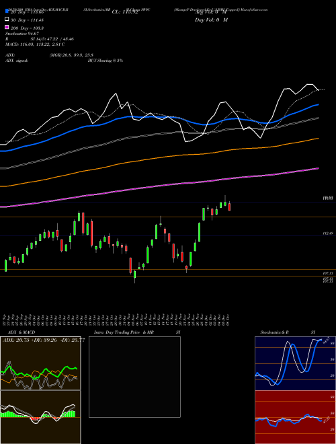Screen dimensions: 336x444
Task: Click the 'Intra Day Trading Price & MR' title
Action: (x=124, y=332)
